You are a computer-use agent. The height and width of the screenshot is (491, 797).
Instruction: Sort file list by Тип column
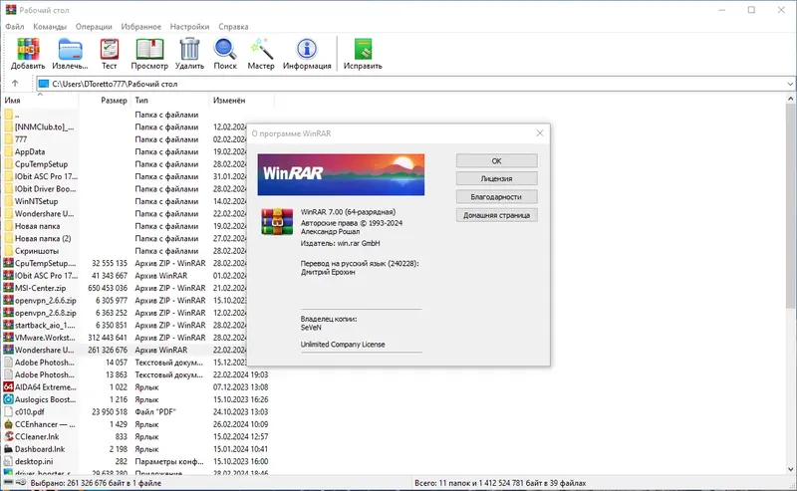[169, 101]
